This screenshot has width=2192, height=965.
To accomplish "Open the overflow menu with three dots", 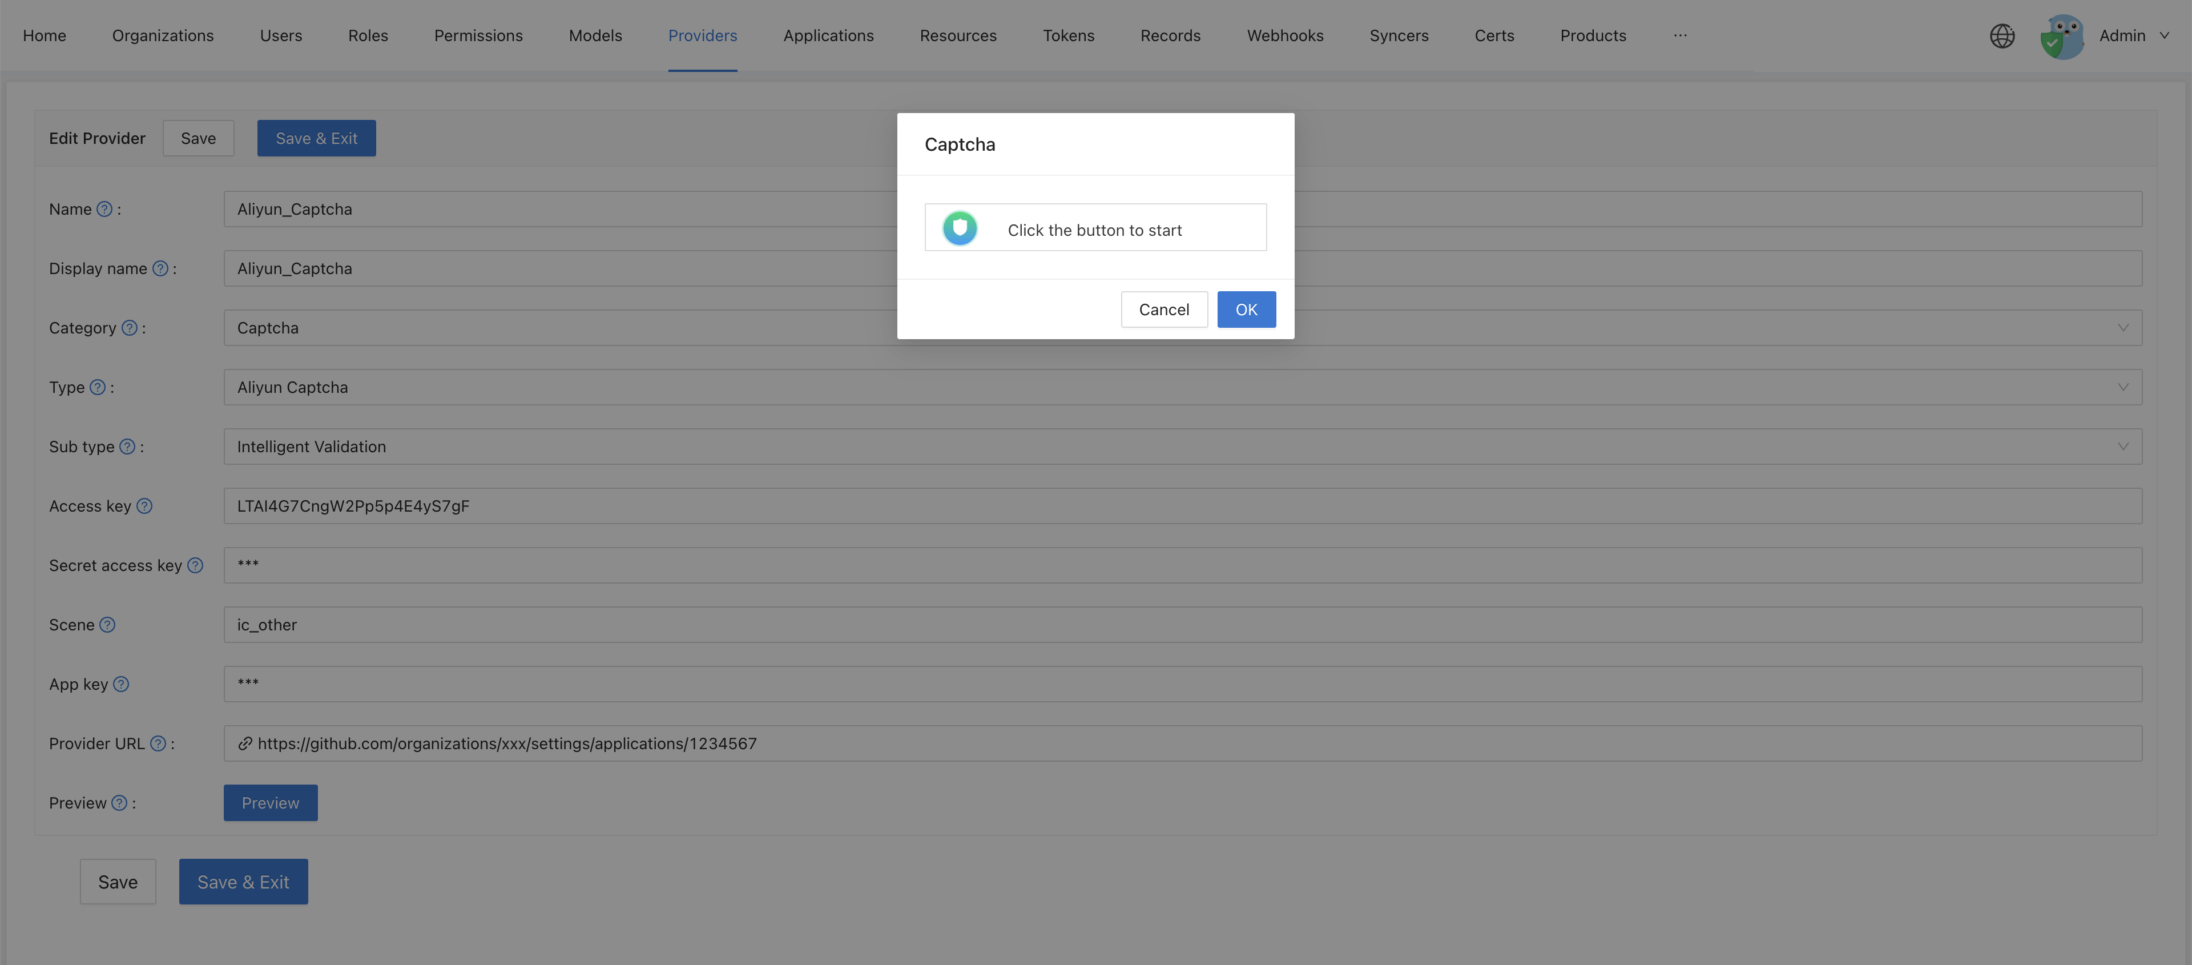I will point(1681,36).
